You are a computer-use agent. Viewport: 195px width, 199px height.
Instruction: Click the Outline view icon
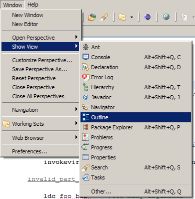click(x=85, y=117)
